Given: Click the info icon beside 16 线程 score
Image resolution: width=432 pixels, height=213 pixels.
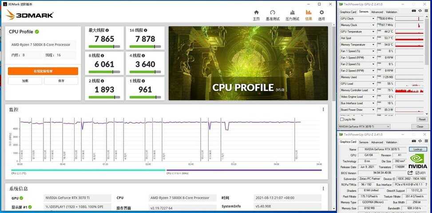Looking at the screenshot, I should pos(146,30).
